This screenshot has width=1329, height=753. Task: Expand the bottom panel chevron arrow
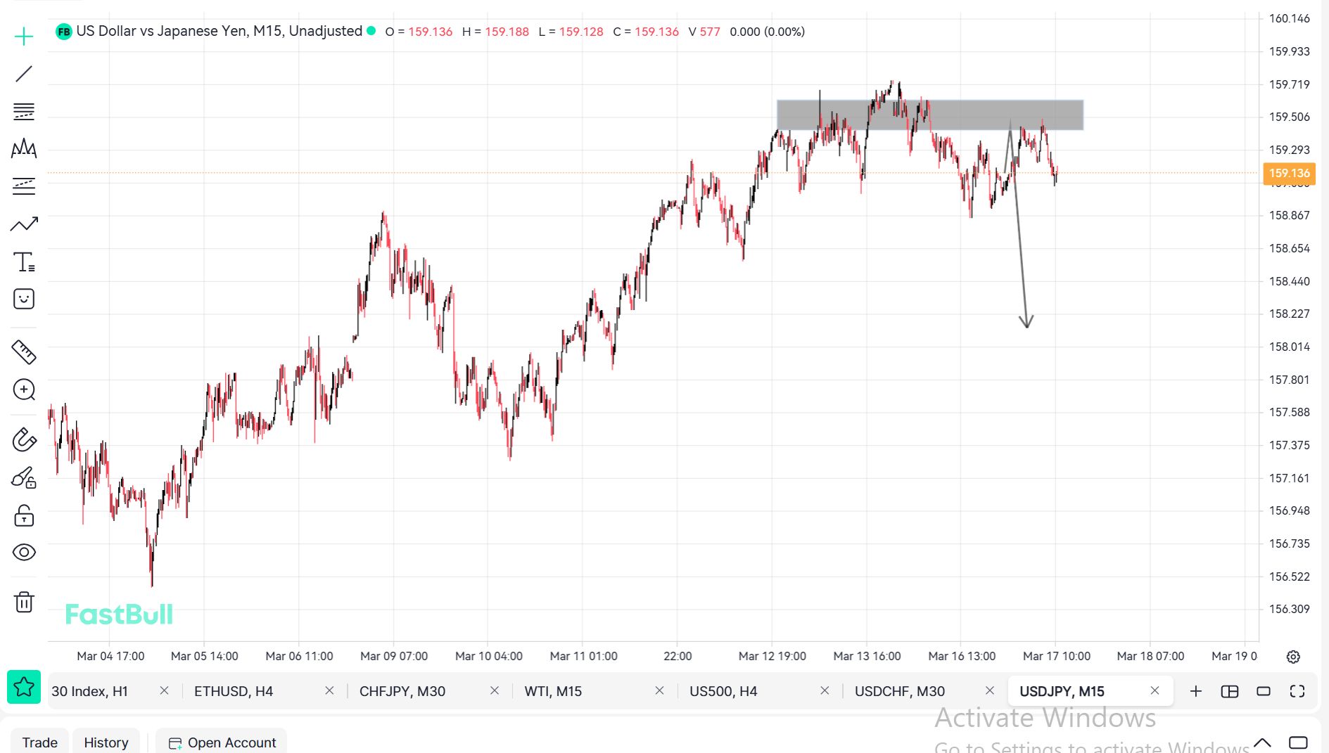(x=1262, y=742)
